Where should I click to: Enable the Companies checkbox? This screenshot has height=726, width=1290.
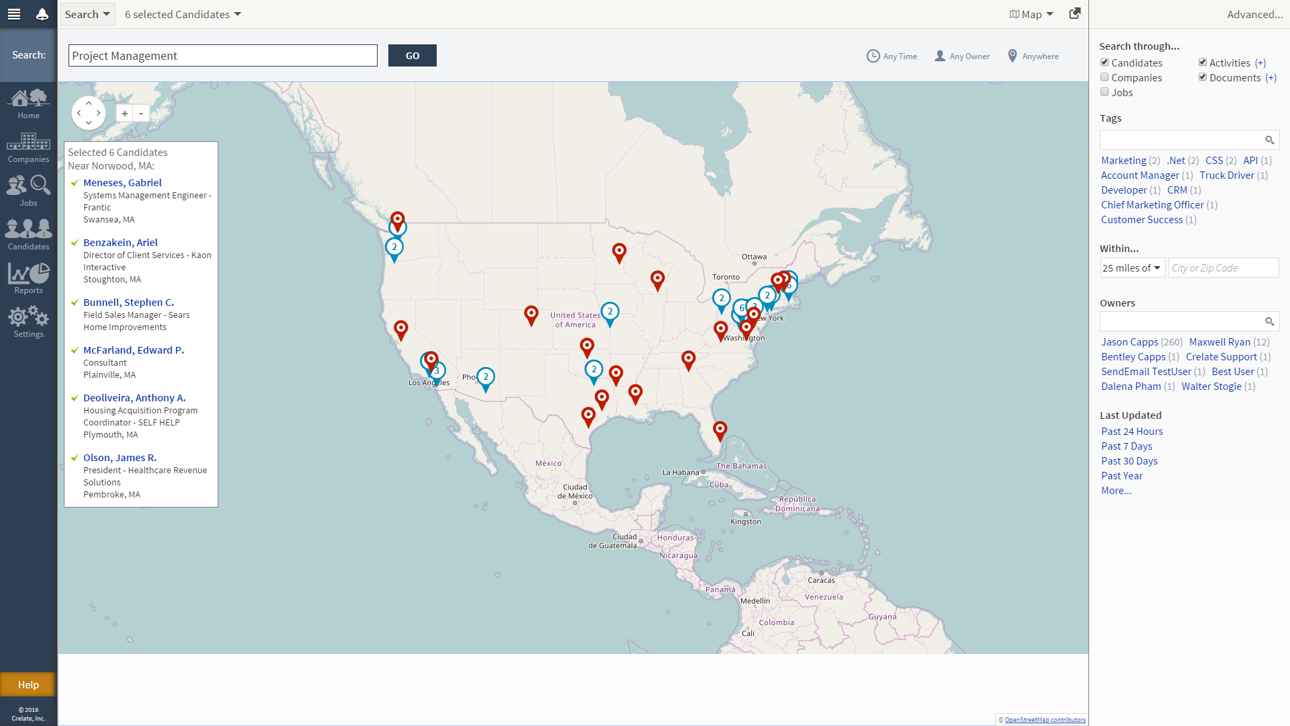tap(1105, 77)
